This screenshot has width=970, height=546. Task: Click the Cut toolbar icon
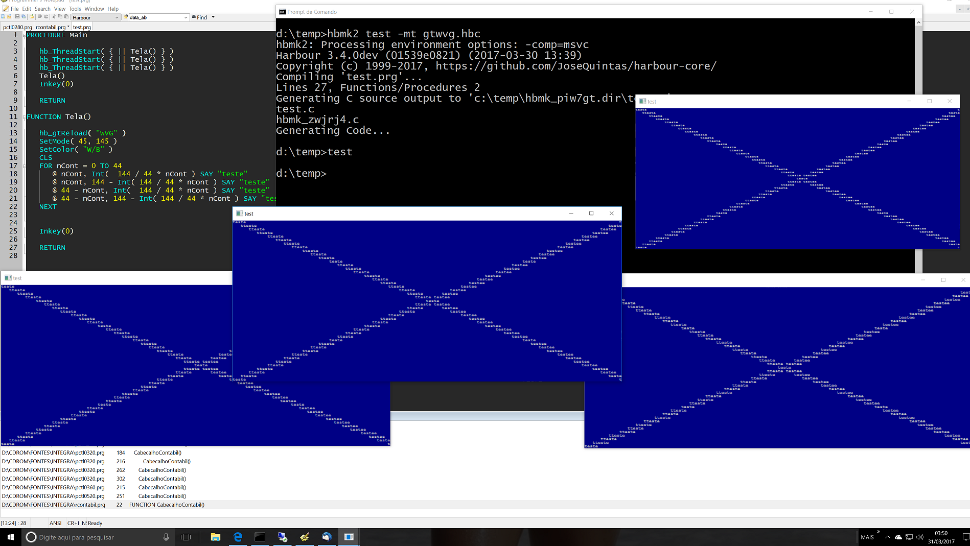tap(54, 17)
